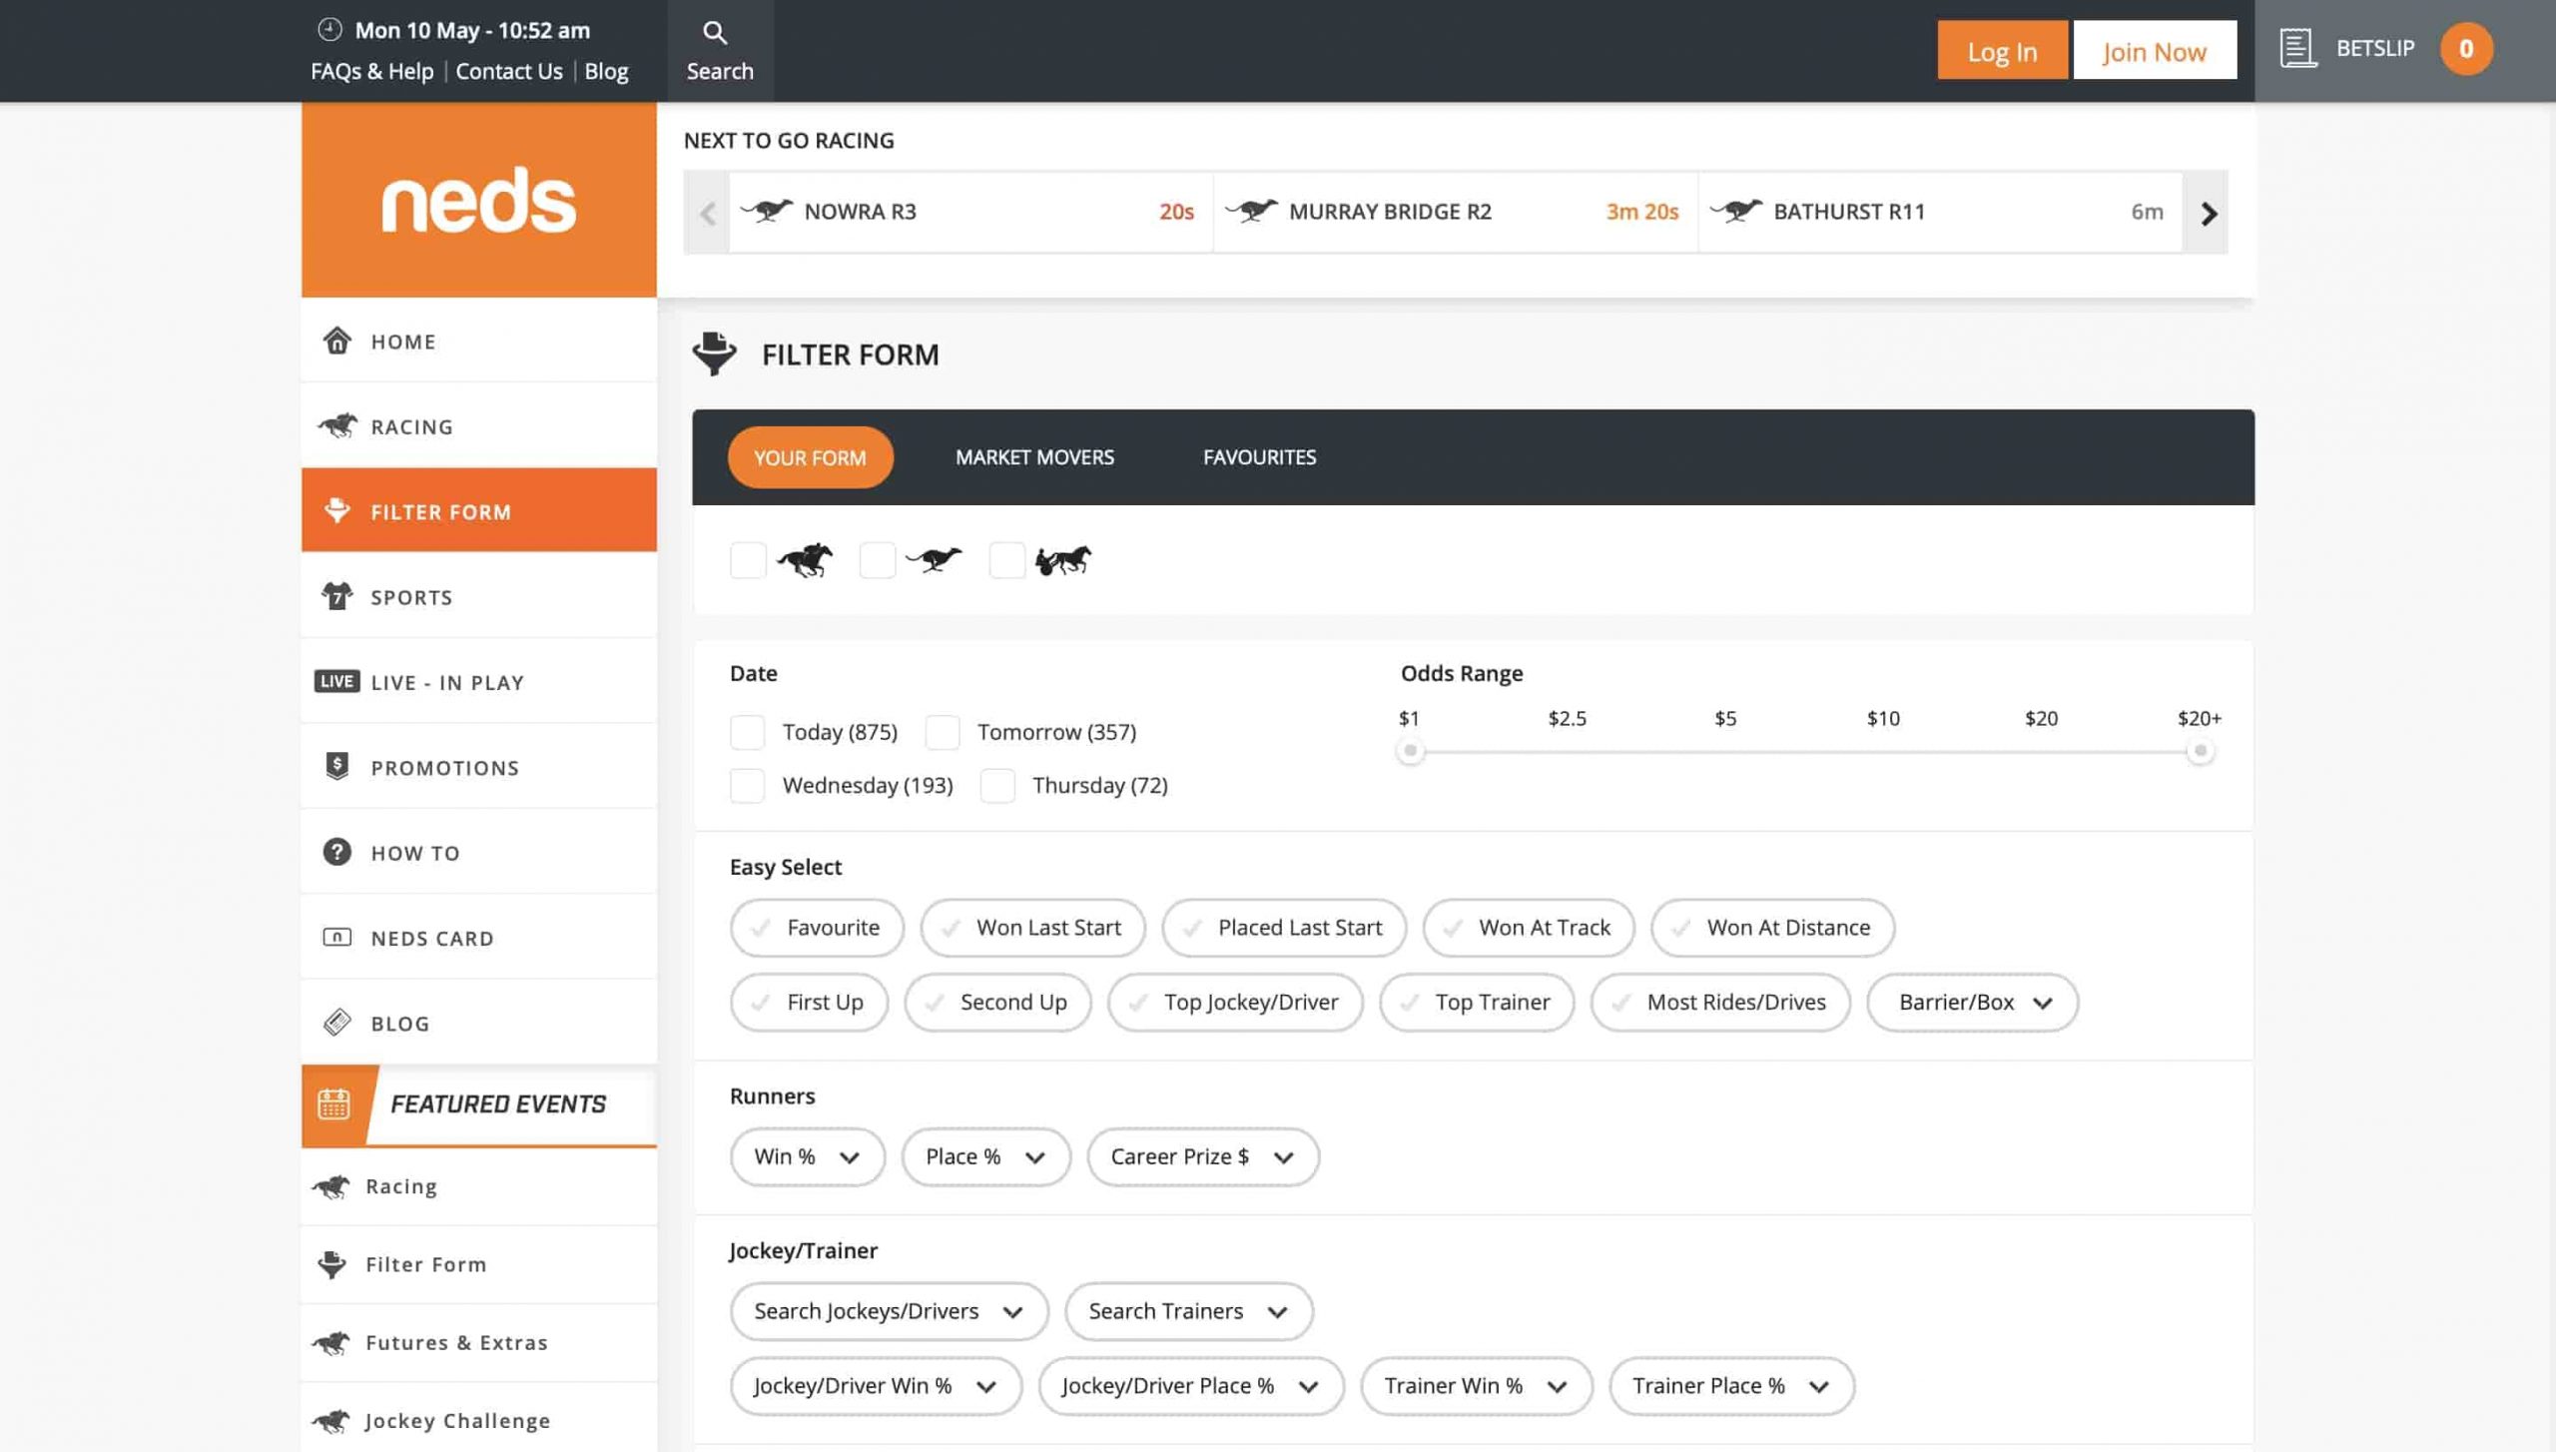The width and height of the screenshot is (2556, 1452).
Task: Open the Win % dropdown under Runners
Action: (807, 1156)
